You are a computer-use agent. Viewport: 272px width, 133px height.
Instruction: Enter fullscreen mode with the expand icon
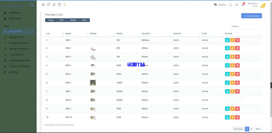pos(230,5)
